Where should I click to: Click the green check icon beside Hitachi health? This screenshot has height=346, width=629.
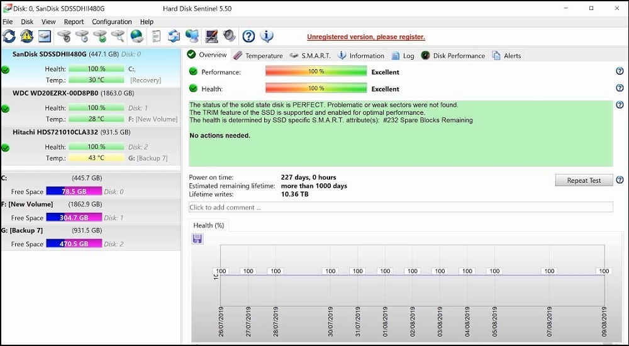pos(5,148)
